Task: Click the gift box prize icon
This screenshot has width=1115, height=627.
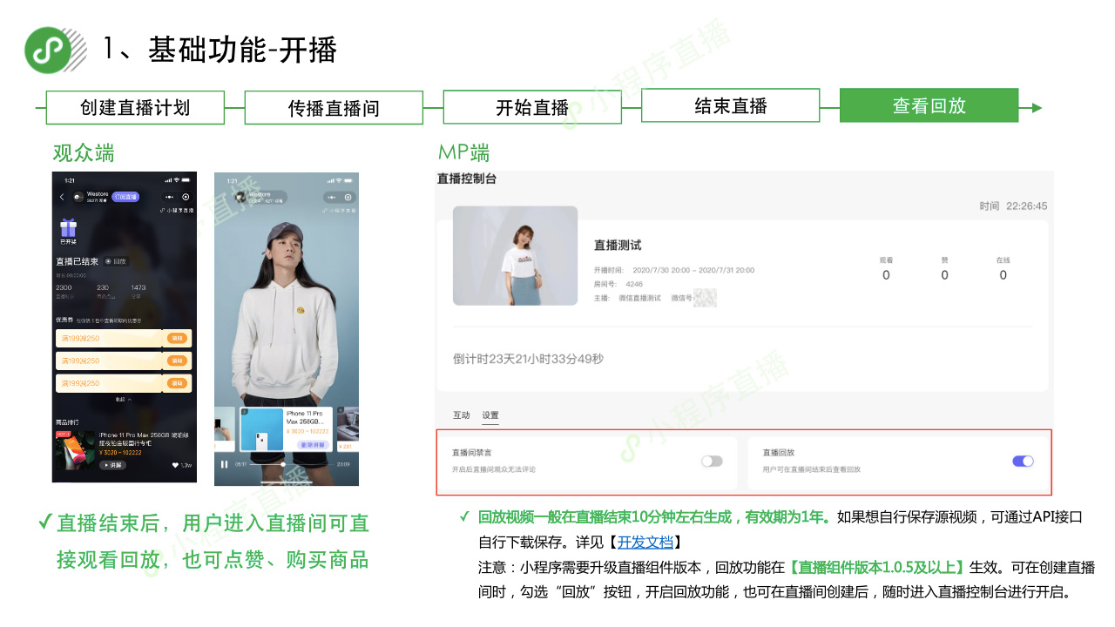Action: click(x=68, y=230)
